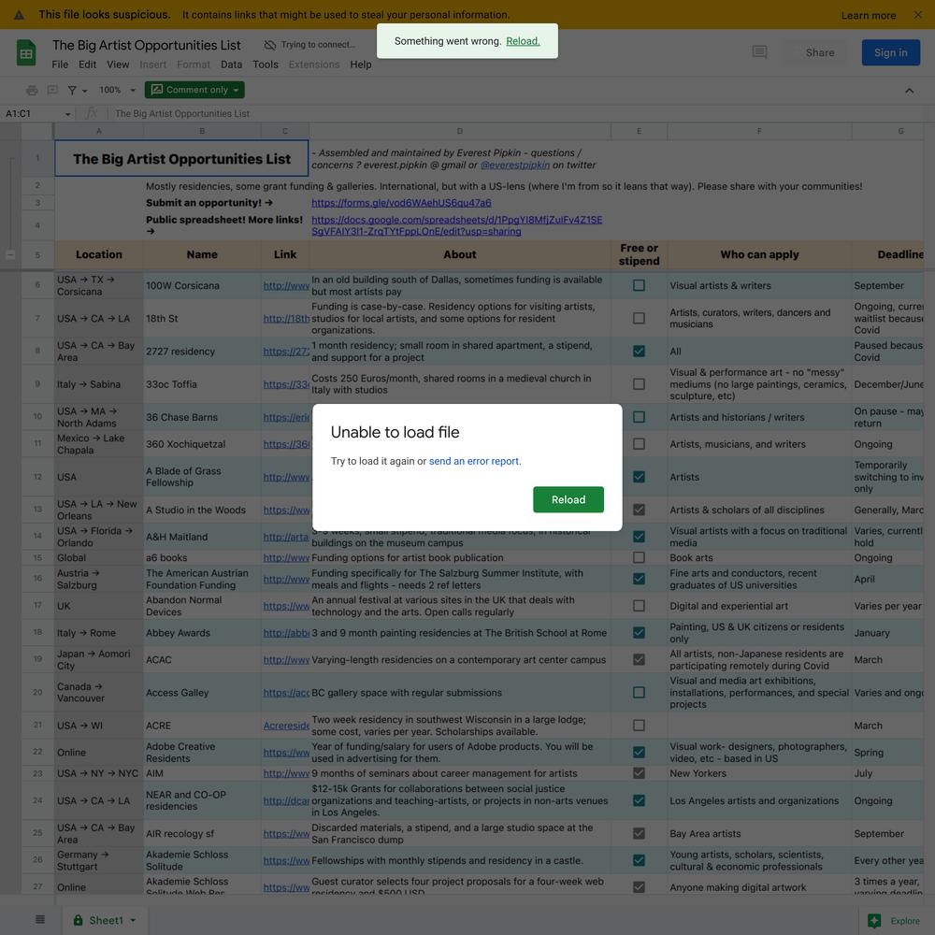935x935 pixels.
Task: Click the 'AIR recology sf' cell
Action: pos(202,834)
